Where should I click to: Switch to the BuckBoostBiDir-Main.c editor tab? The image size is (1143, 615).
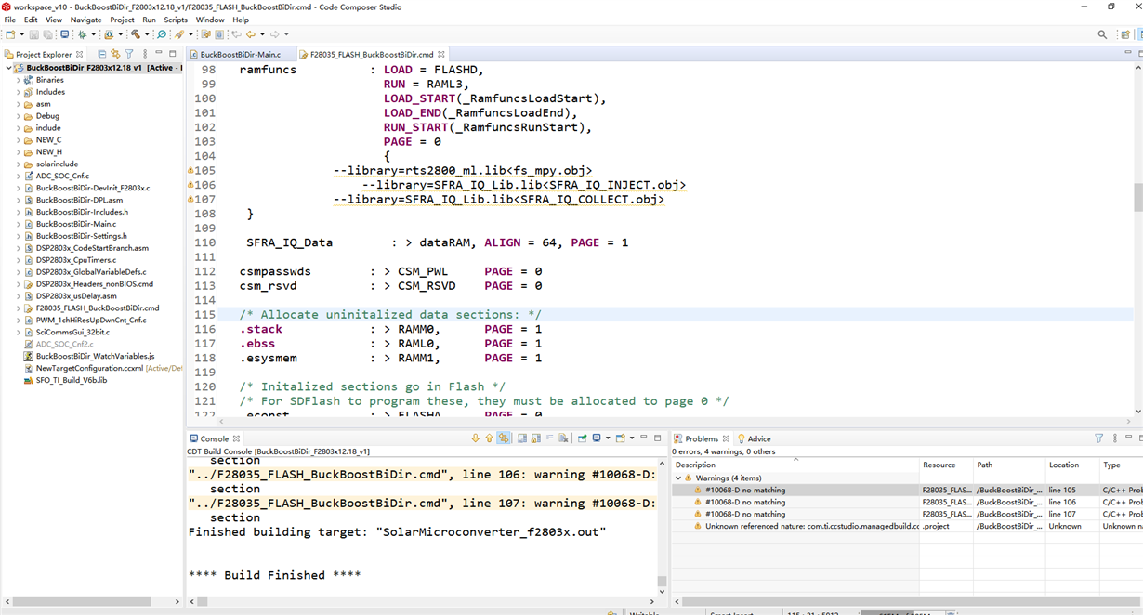point(240,55)
